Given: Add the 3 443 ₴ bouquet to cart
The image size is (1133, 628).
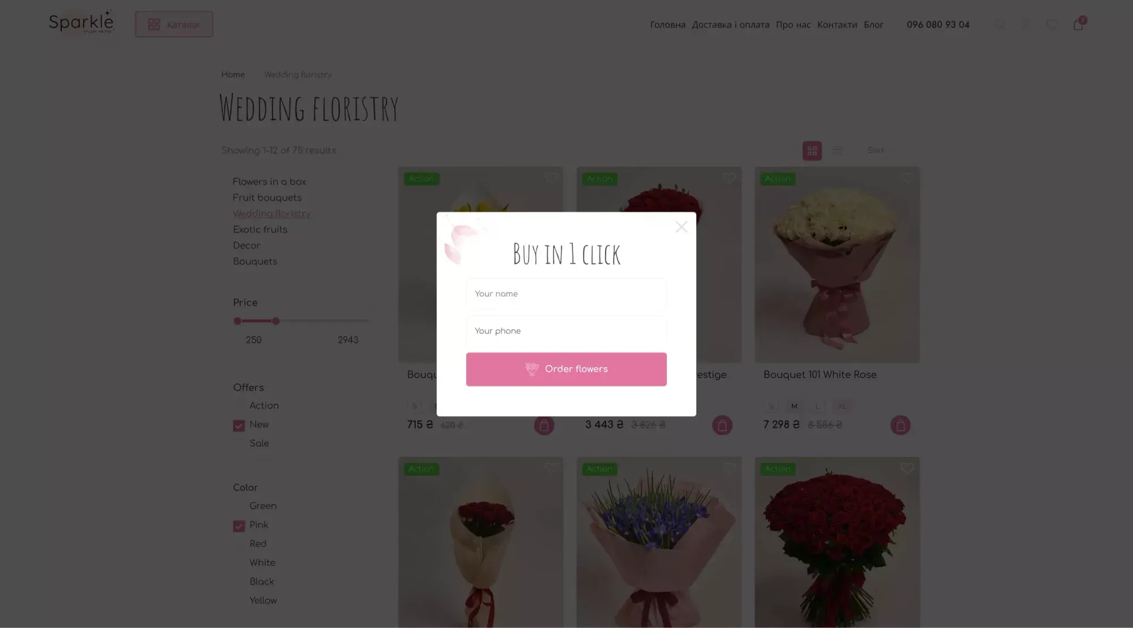Looking at the screenshot, I should coord(722,425).
